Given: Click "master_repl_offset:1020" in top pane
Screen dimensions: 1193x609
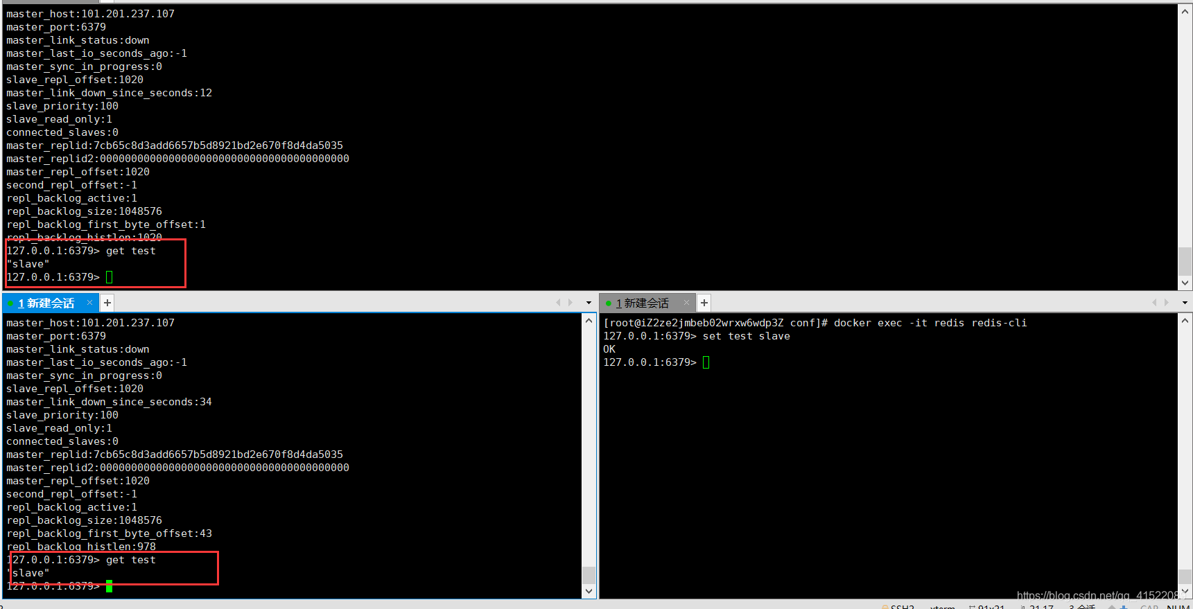Looking at the screenshot, I should click(x=78, y=172).
